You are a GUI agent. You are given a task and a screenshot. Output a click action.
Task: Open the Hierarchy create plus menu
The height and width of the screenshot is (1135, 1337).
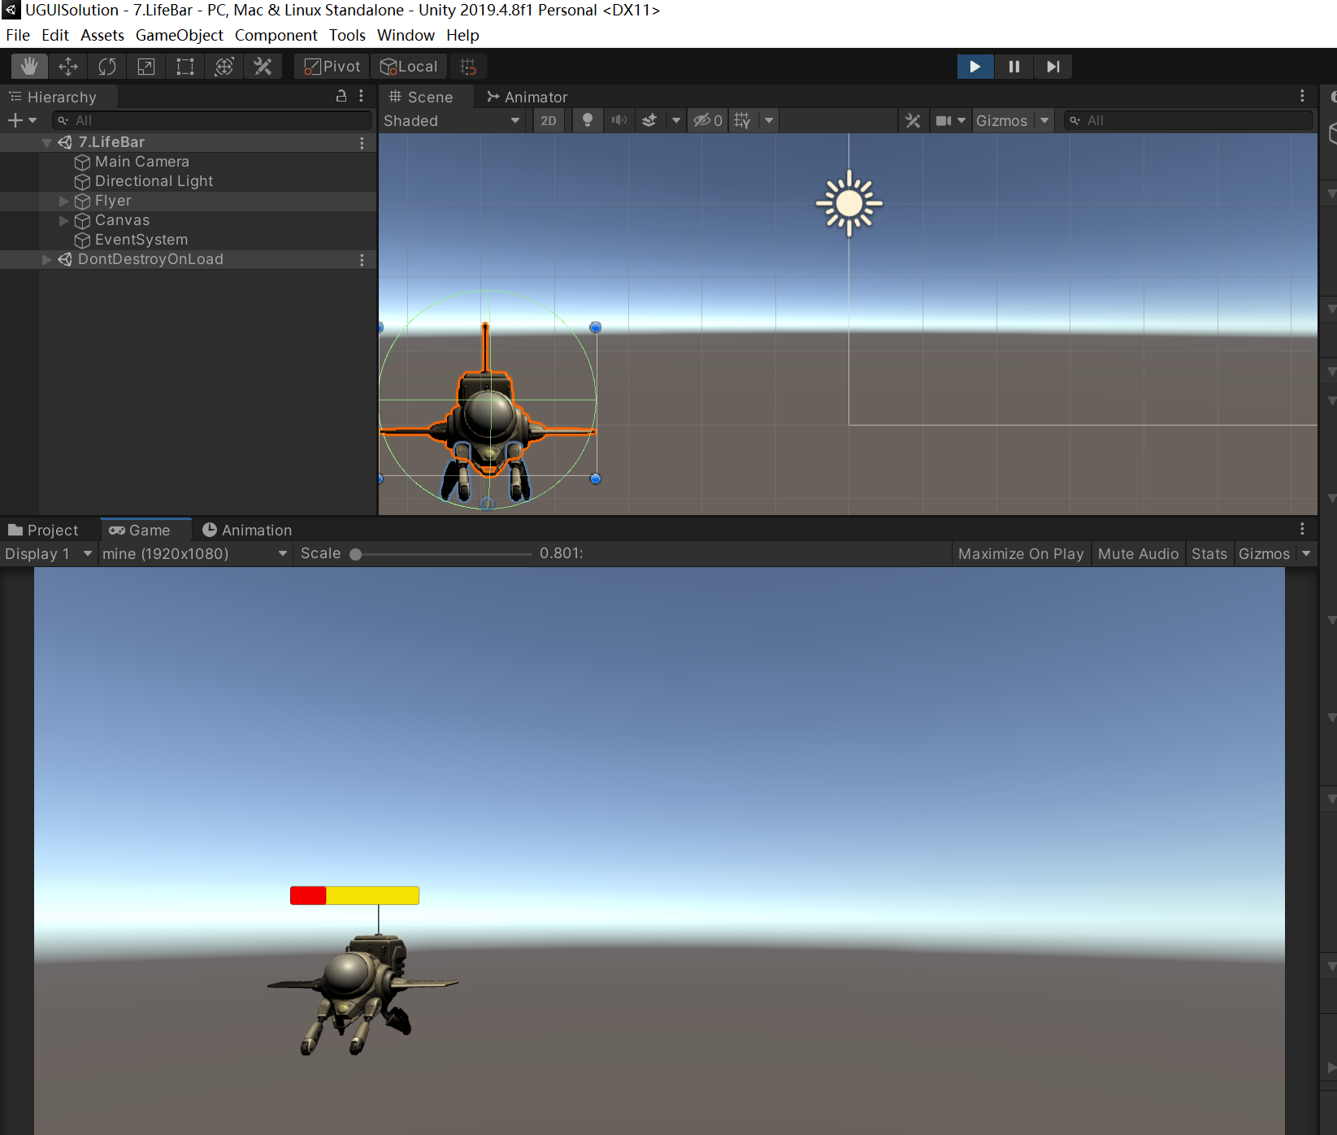22,121
